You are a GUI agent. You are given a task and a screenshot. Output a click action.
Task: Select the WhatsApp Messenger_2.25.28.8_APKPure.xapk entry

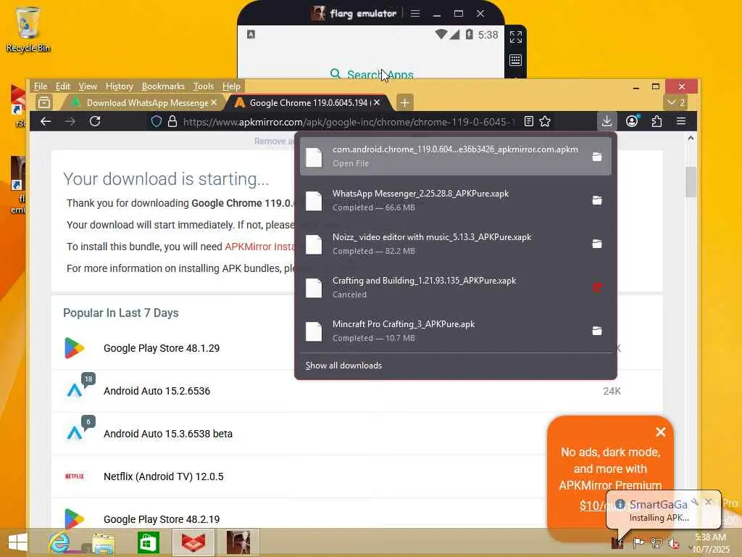455,200
